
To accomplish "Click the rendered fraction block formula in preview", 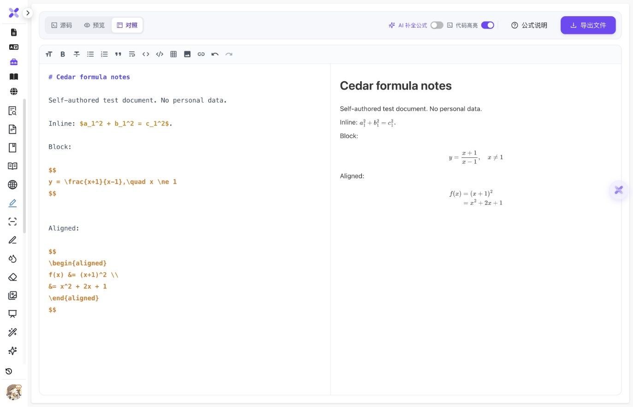I will tap(476, 157).
